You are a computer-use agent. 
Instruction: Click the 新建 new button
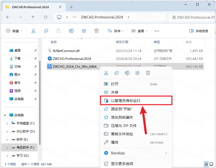click(13, 31)
